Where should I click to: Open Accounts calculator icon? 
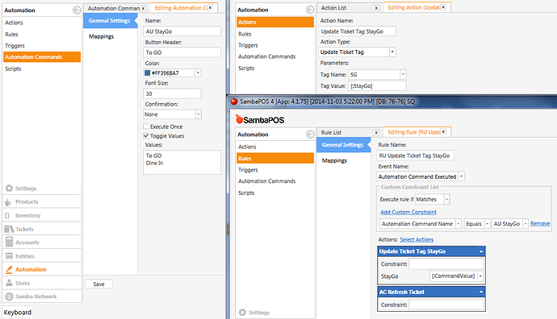click(9, 242)
